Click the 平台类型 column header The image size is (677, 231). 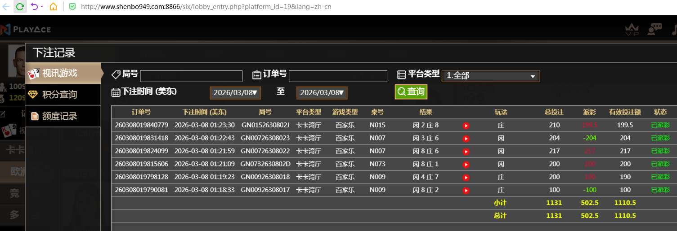click(x=309, y=112)
